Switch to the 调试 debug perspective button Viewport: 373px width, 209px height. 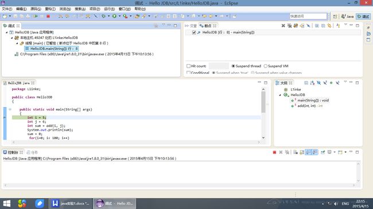363,17
